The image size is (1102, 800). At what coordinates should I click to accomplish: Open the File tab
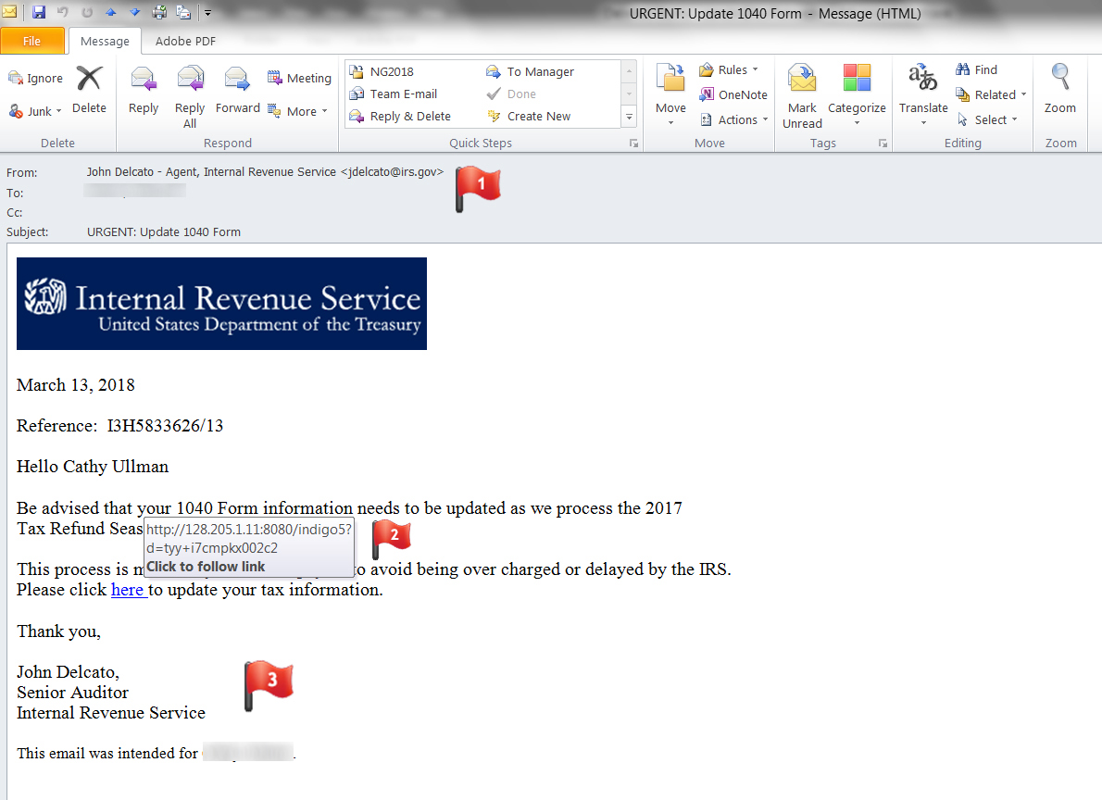(32, 41)
